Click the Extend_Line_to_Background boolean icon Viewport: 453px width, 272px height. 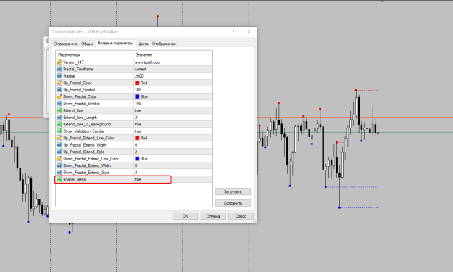[x=59, y=124]
